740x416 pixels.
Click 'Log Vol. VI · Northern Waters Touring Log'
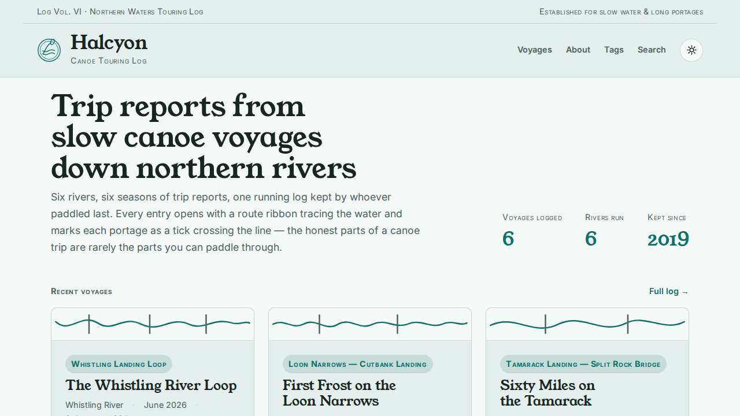click(x=120, y=12)
